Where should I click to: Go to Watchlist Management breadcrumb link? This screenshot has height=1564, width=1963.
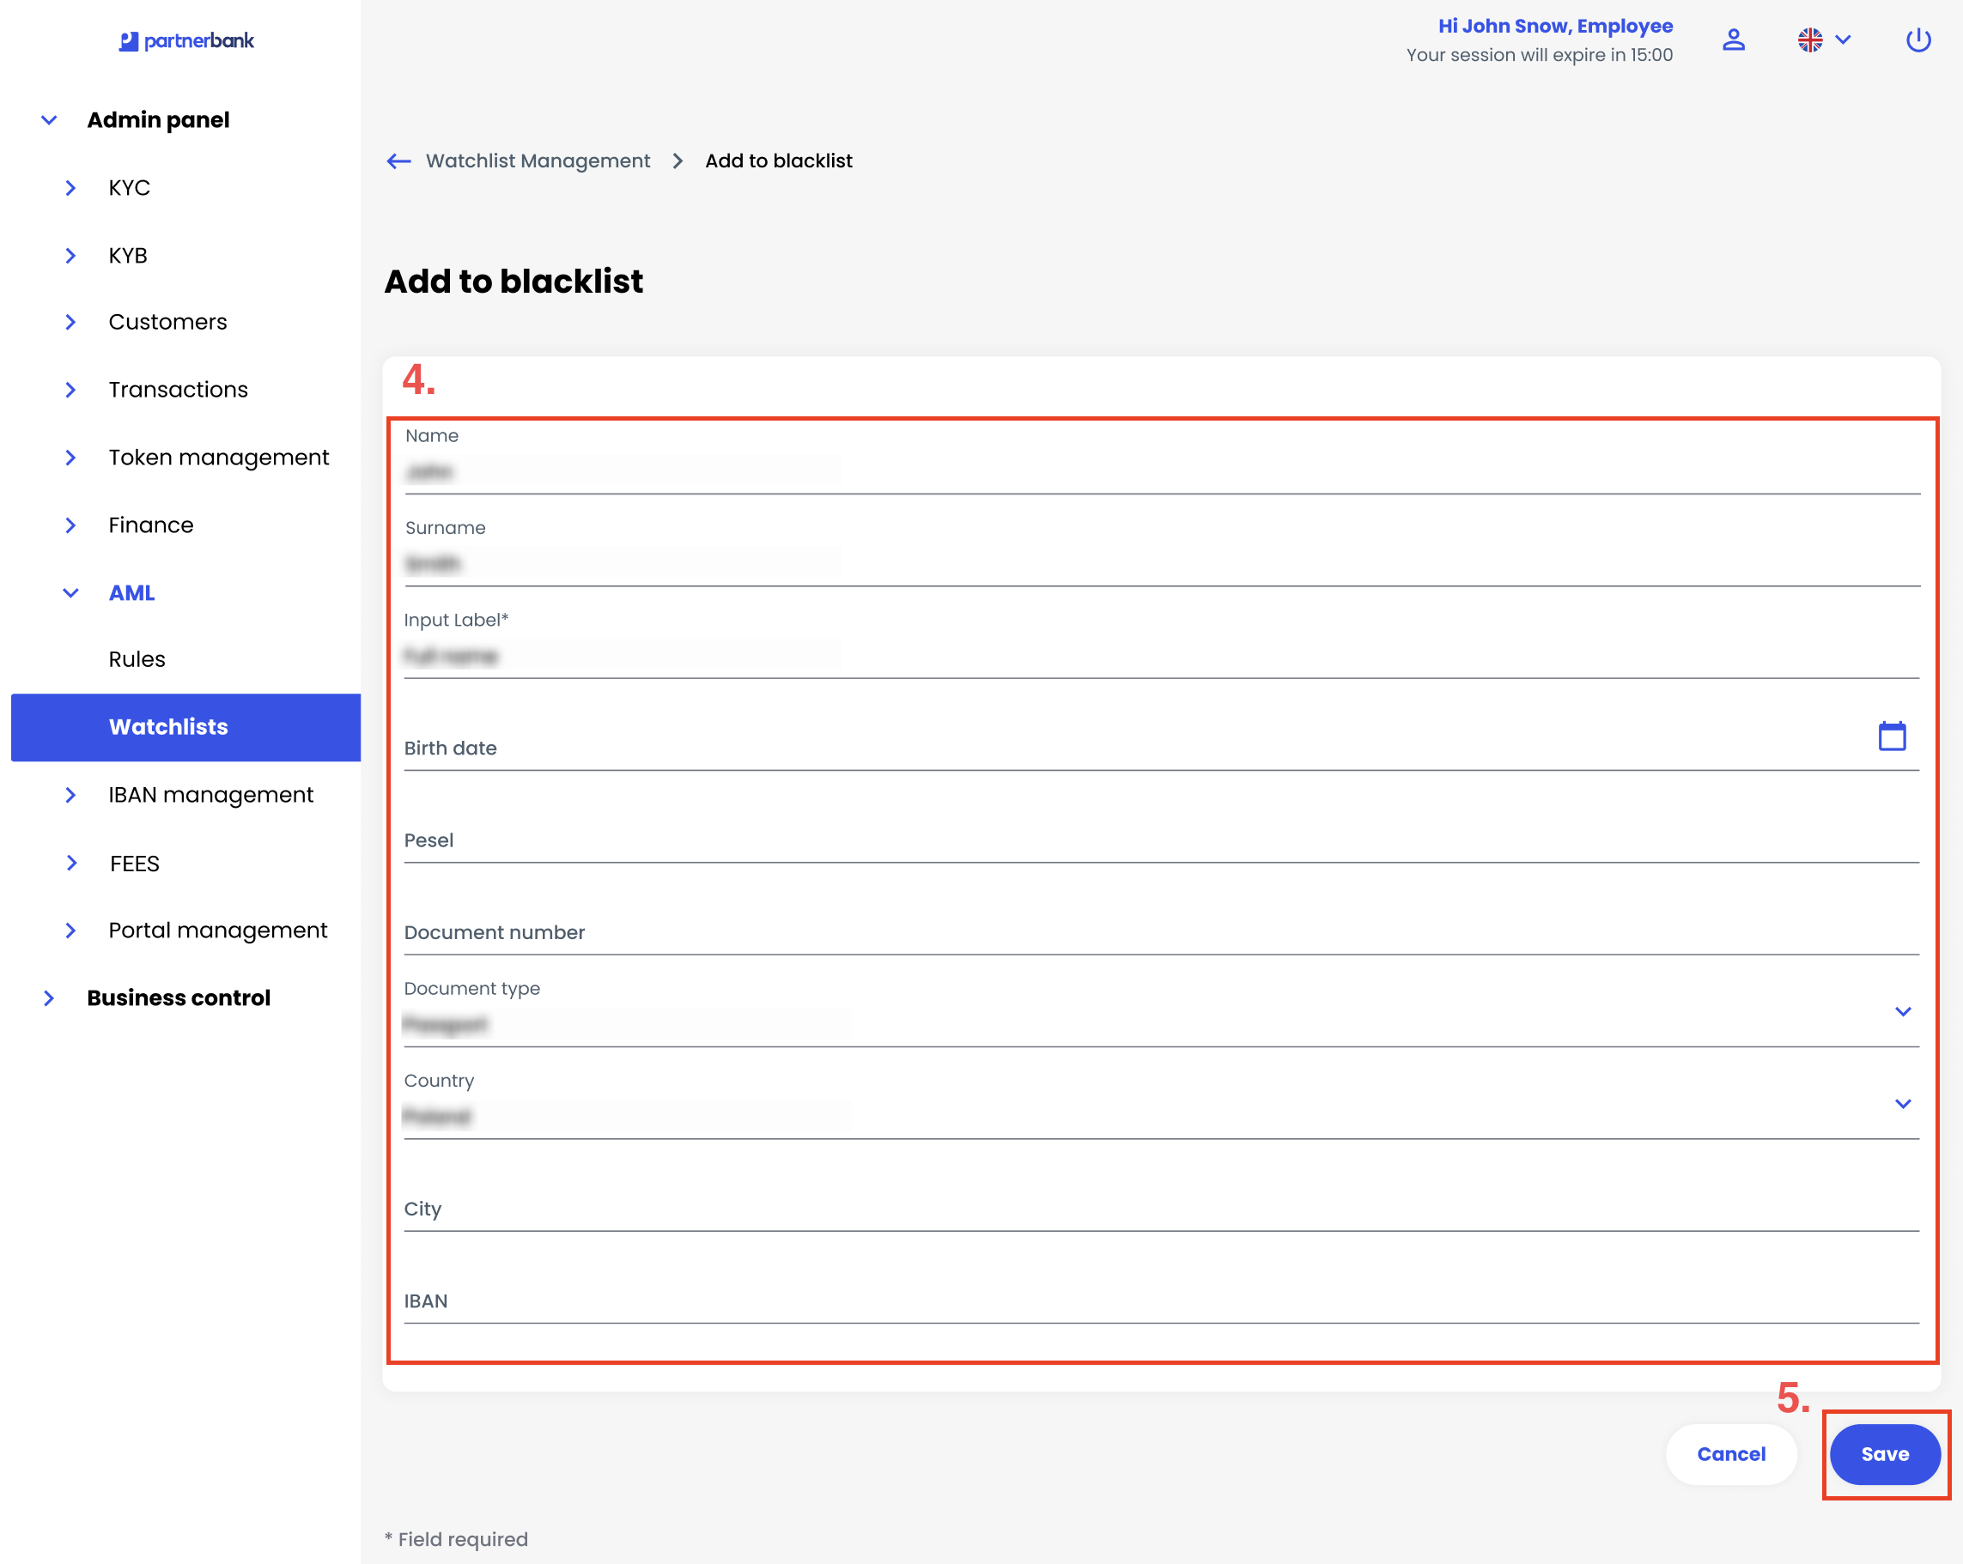click(538, 161)
